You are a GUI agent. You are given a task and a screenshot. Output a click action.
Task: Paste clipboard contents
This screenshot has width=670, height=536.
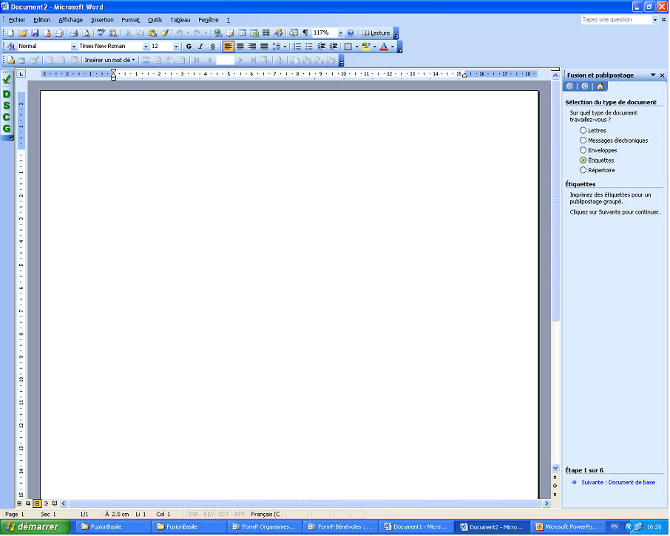[152, 33]
